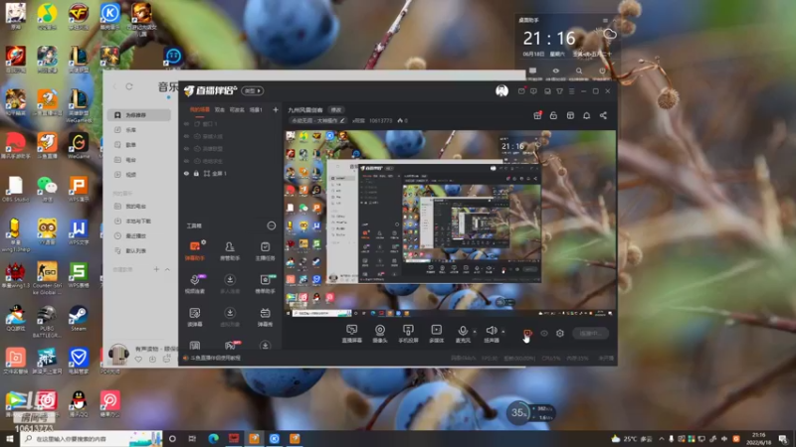The height and width of the screenshot is (447, 796).
Task: Toggle lock on Fullscreen 1 source
Action: pos(196,173)
